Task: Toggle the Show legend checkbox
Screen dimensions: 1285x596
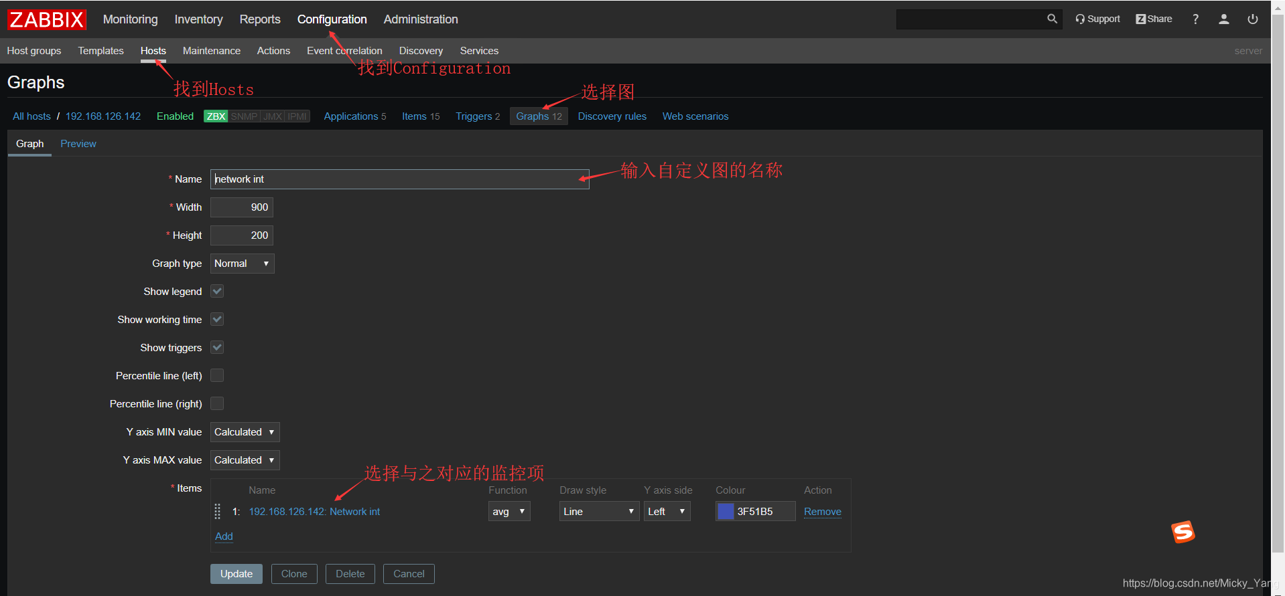Action: (x=217, y=291)
